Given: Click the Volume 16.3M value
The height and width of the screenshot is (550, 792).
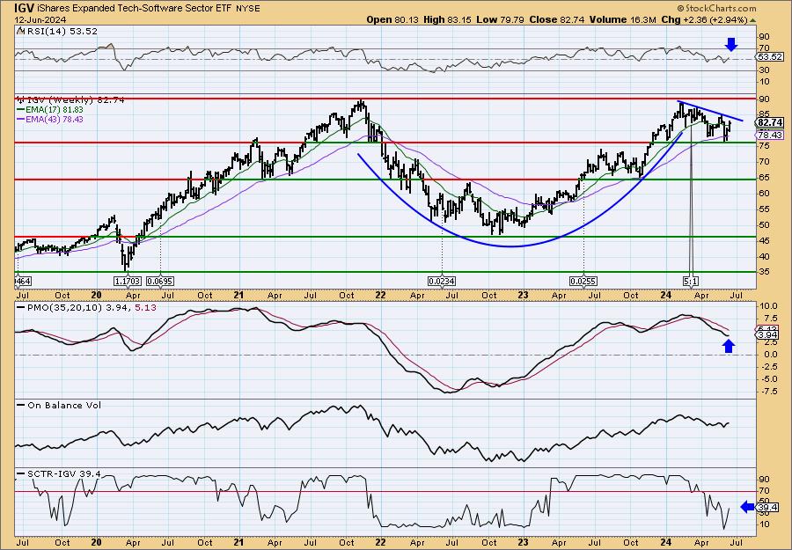Looking at the screenshot, I should [623, 19].
